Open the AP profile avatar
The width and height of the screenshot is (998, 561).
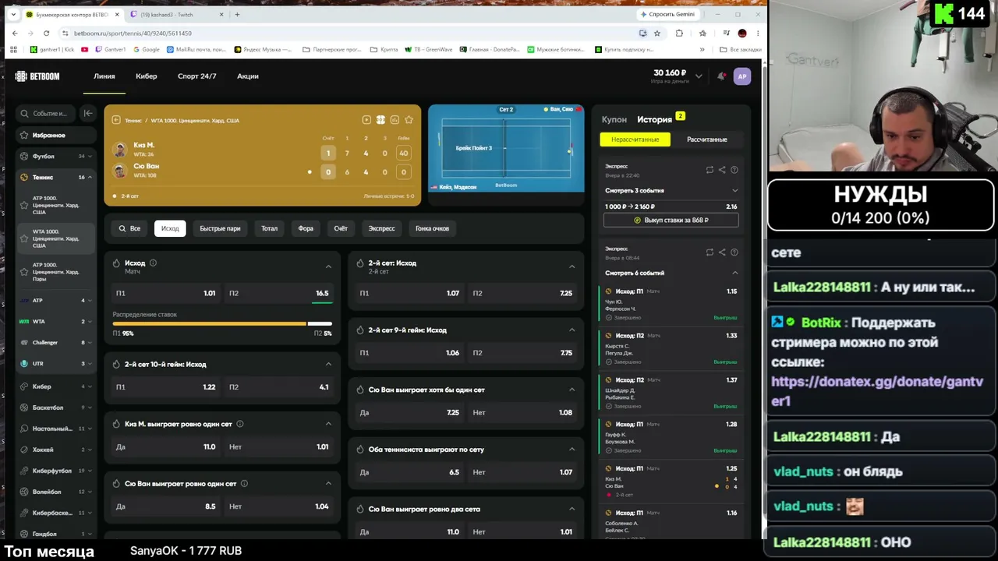pos(742,76)
